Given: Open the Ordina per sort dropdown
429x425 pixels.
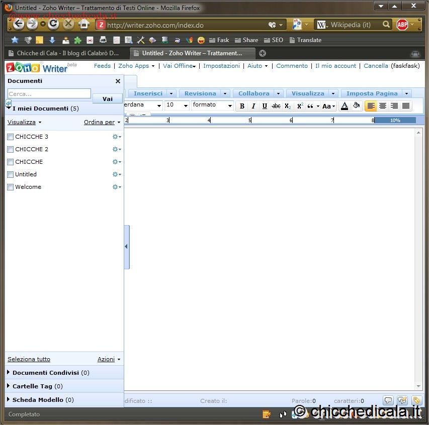Looking at the screenshot, I should click(x=102, y=122).
